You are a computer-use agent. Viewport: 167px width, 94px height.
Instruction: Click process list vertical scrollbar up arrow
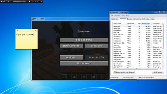[163, 23]
